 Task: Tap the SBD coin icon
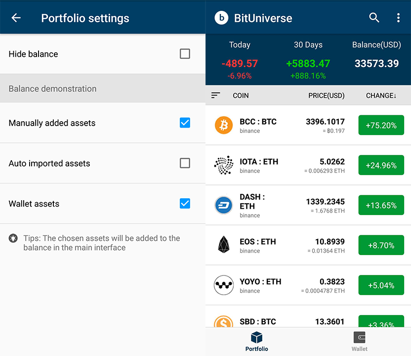click(224, 321)
